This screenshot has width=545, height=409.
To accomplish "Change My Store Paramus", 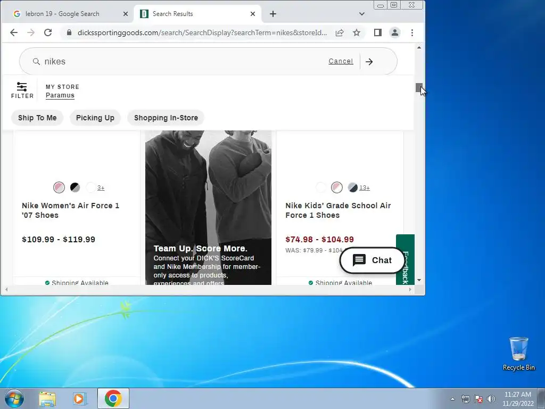I will (60, 95).
